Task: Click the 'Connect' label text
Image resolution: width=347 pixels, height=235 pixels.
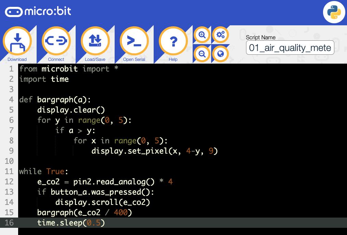Action: pos(56,59)
